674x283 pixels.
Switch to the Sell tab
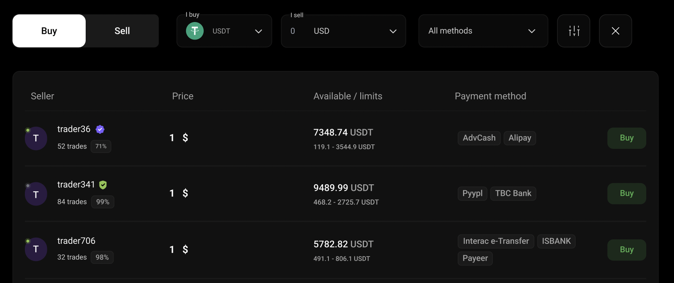[x=122, y=31]
